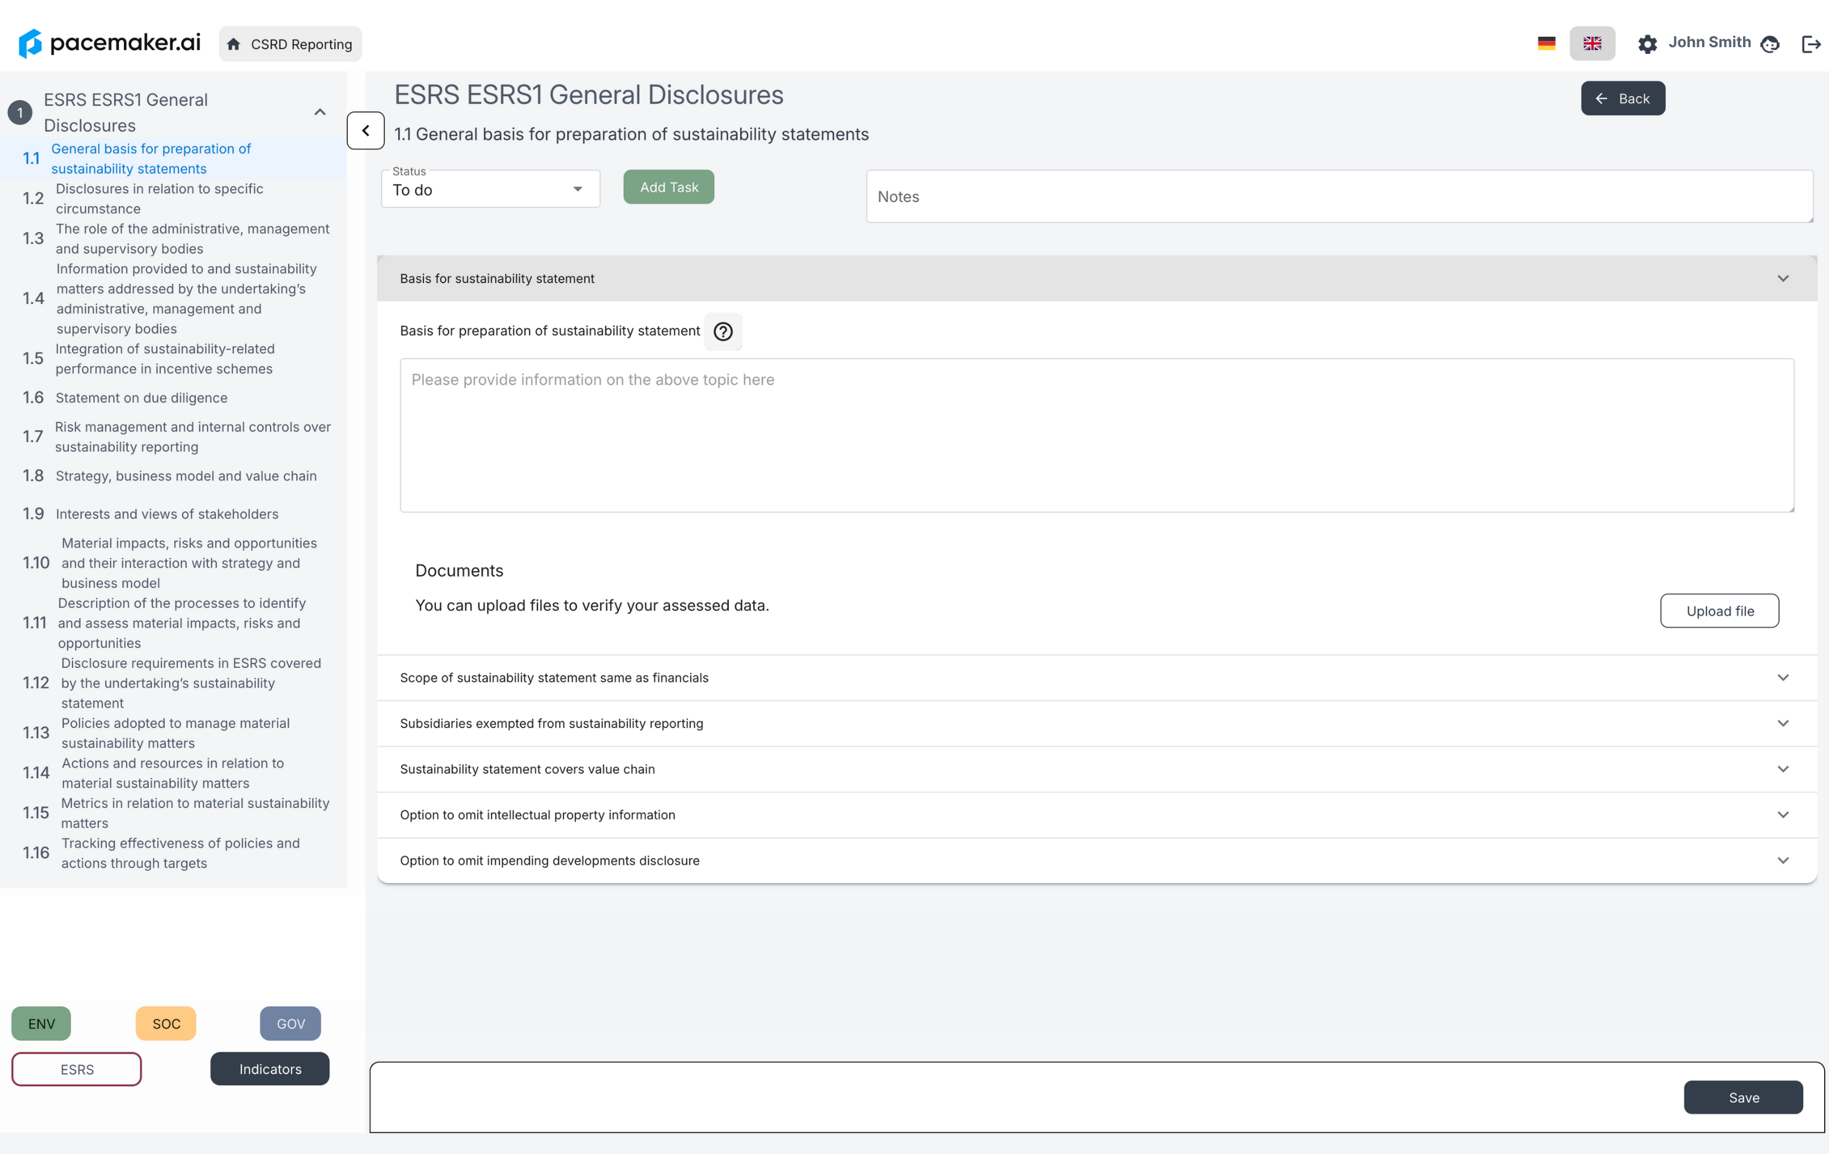Screen dimensions: 1829x1154
Task: Open help tooltip for Basis for preparation
Action: pos(722,331)
